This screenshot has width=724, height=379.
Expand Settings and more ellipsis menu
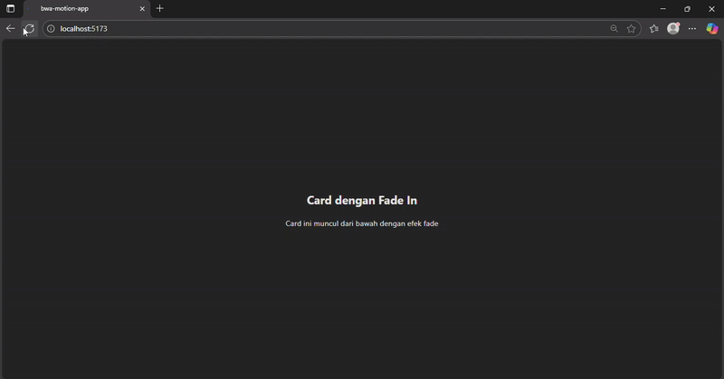click(692, 29)
